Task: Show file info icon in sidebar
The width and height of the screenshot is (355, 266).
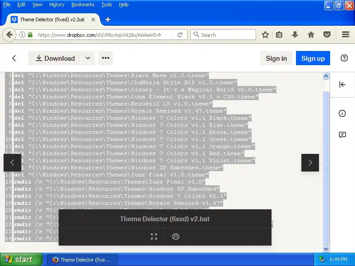Action: [x=342, y=113]
